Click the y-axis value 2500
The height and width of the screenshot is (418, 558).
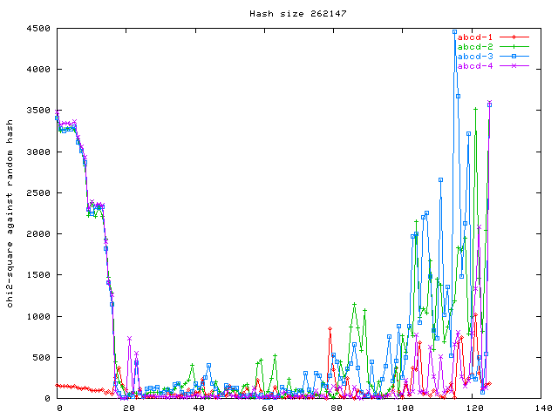coord(38,193)
